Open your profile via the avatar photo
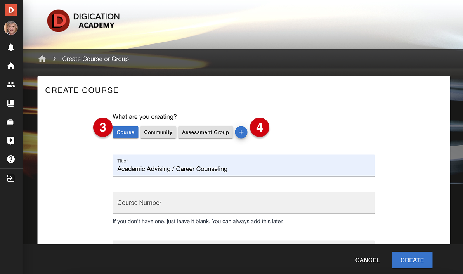This screenshot has width=463, height=274. (x=10, y=28)
